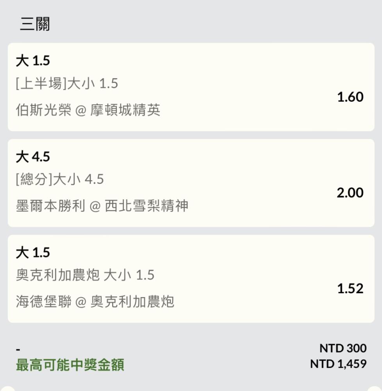Click the 奧克利加農炮 大小 1.5 market label
Image resolution: width=382 pixels, height=391 pixels.
pos(85,275)
